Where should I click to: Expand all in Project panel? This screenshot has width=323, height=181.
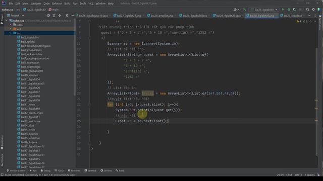(x=54, y=16)
